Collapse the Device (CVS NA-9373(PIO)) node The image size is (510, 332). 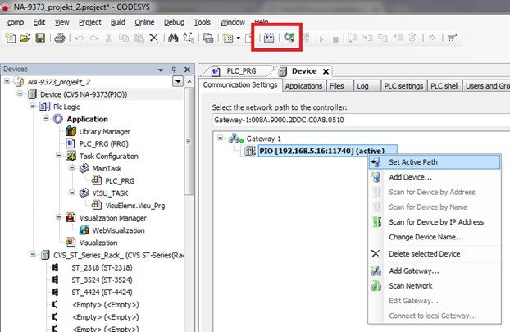coord(20,93)
